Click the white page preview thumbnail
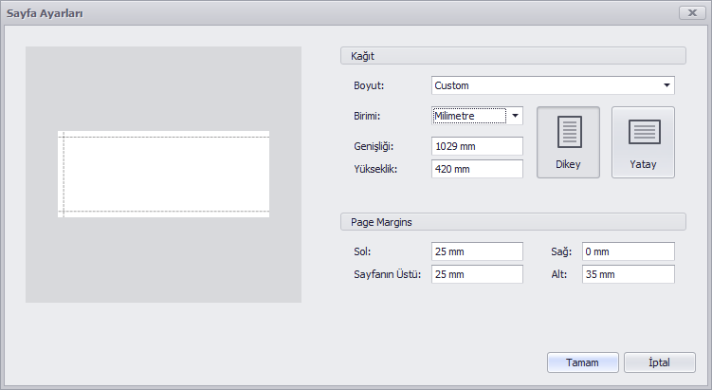712x390 pixels. pos(163,174)
